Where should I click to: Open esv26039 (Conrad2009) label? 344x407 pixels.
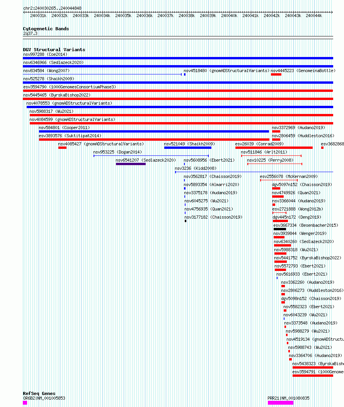click(259, 144)
